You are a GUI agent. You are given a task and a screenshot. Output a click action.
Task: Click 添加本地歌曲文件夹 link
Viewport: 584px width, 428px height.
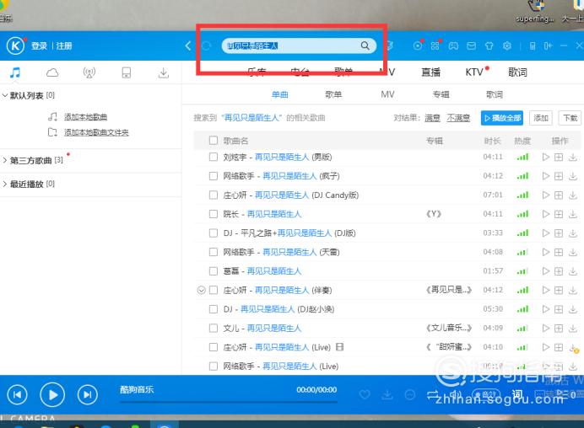(x=96, y=132)
